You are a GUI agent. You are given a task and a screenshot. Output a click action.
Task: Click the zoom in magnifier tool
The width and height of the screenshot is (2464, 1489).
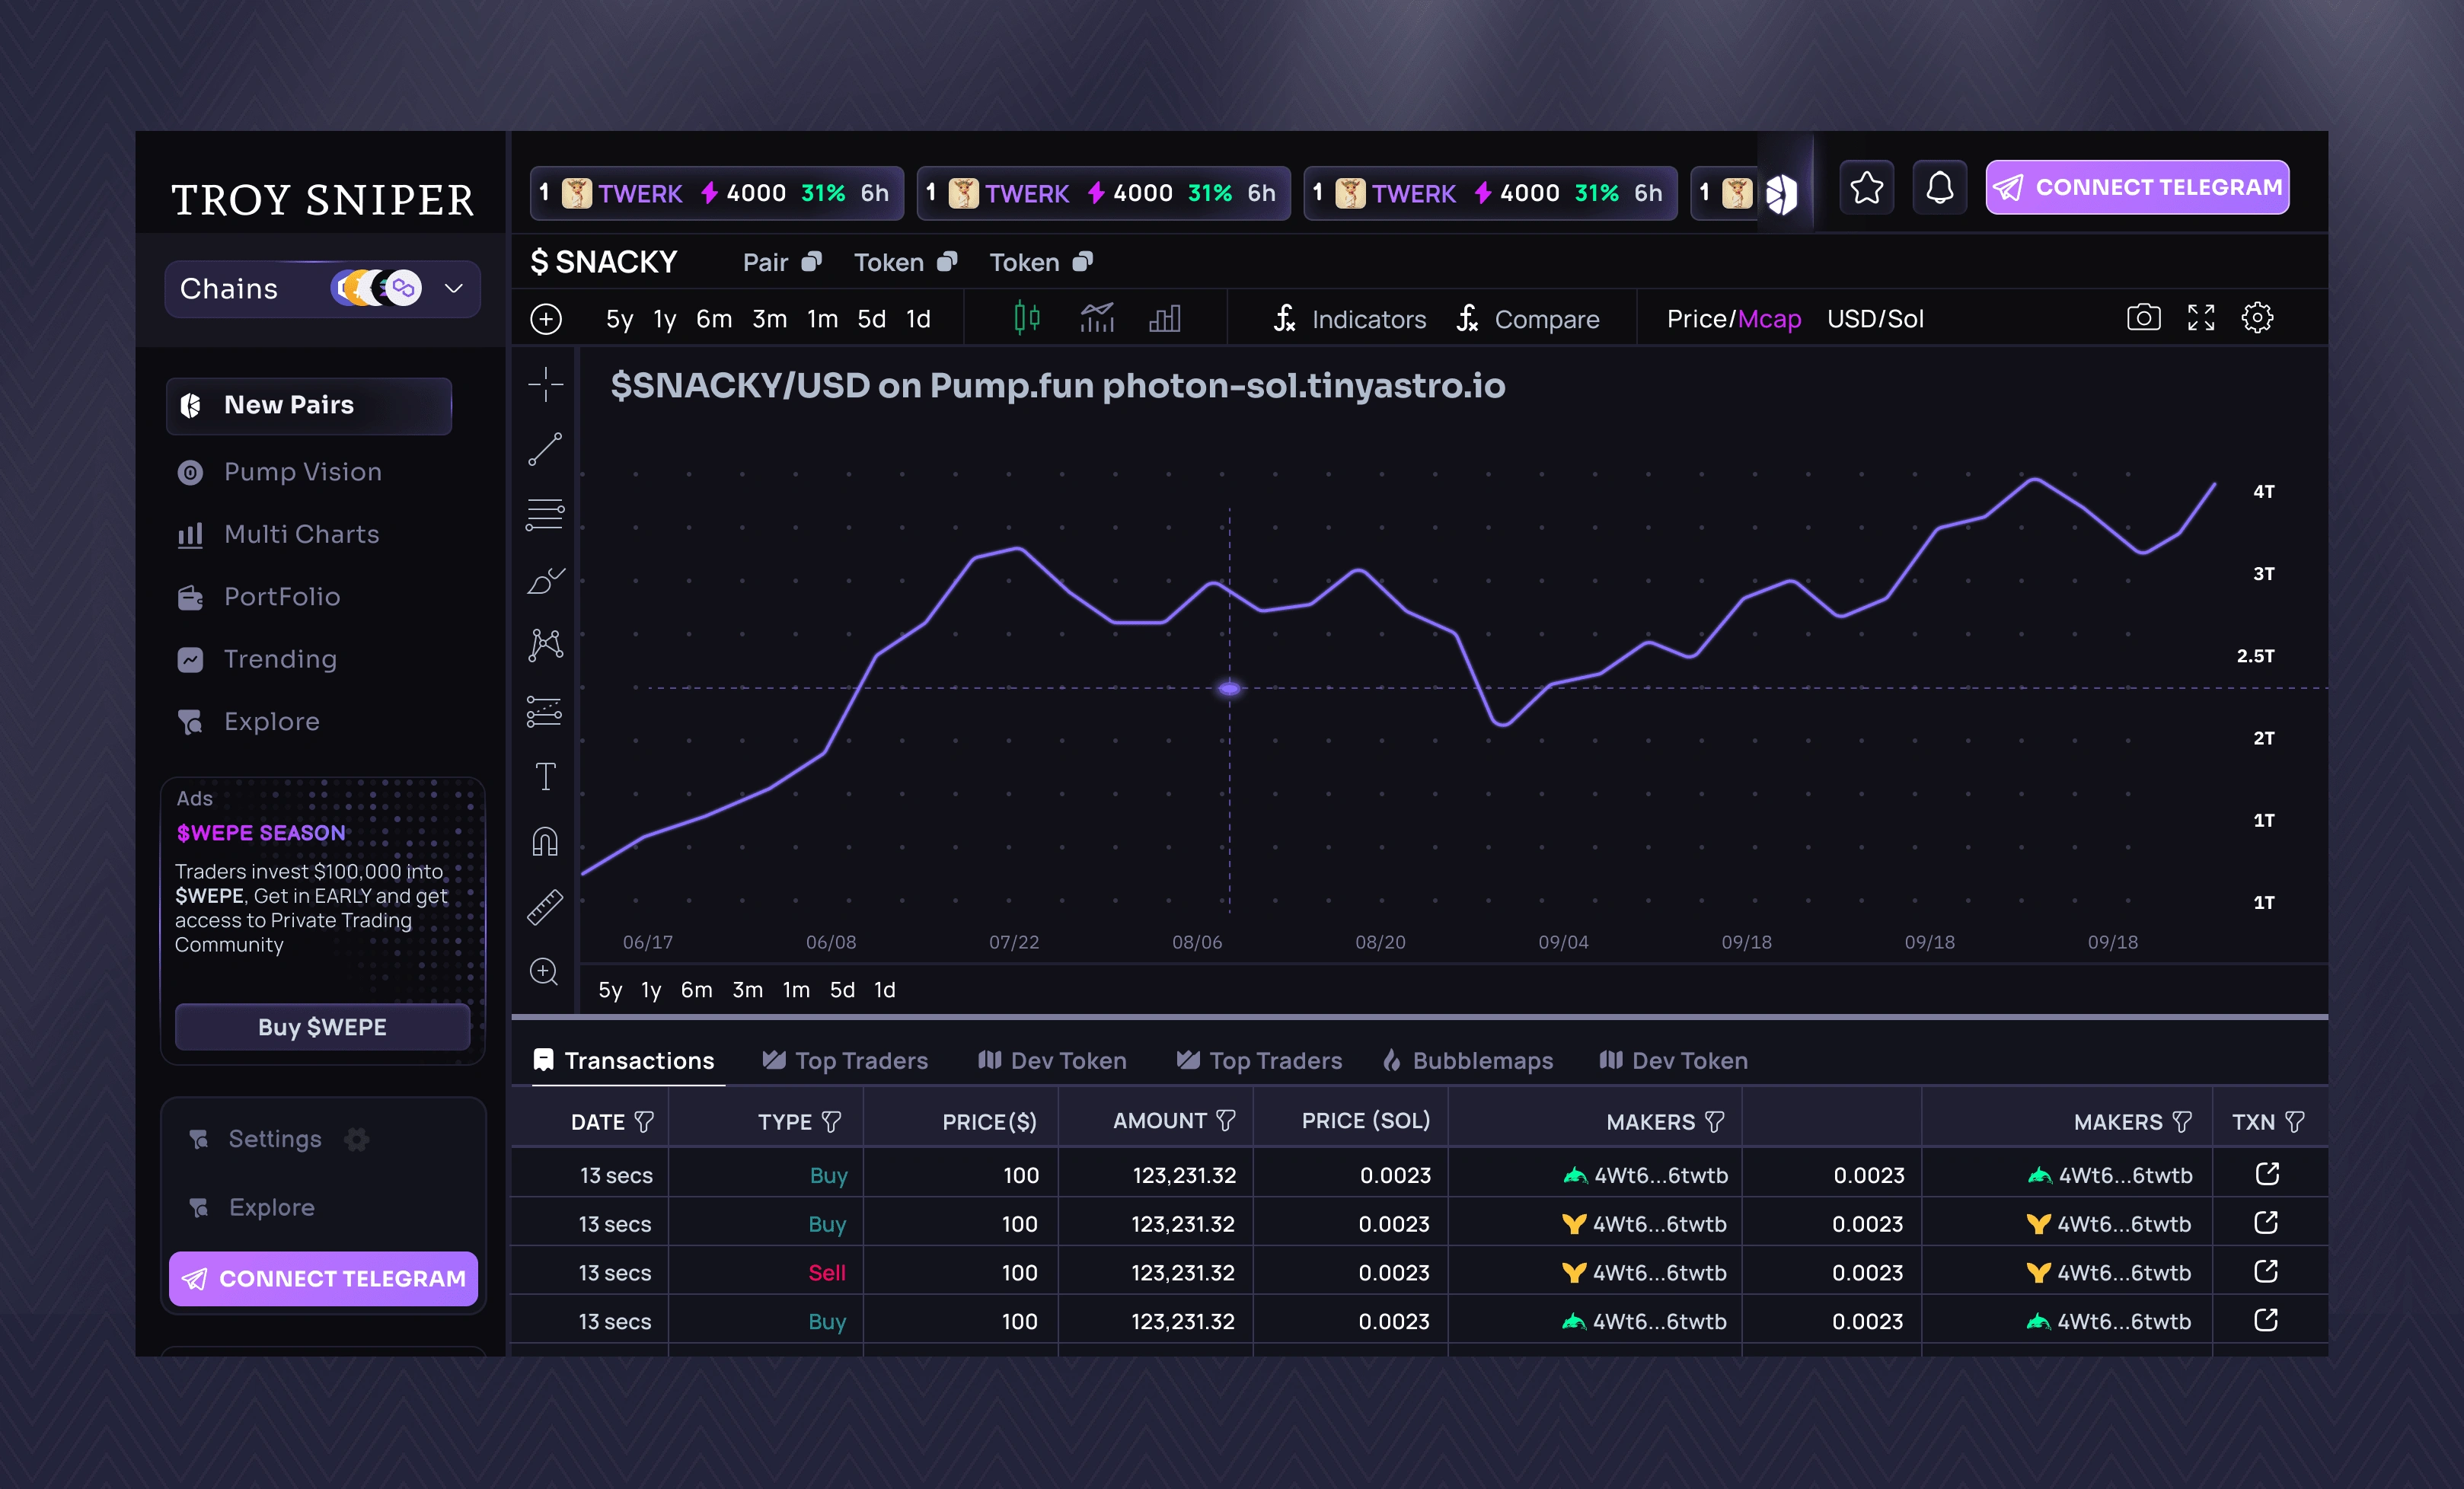coord(545,972)
